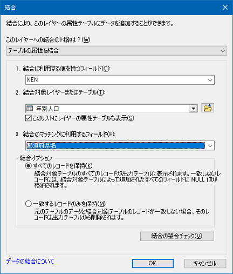Image resolution: width=233 pixels, height=274 pixels.
Task: Click the KEN text in the field box
Action: click(x=32, y=79)
